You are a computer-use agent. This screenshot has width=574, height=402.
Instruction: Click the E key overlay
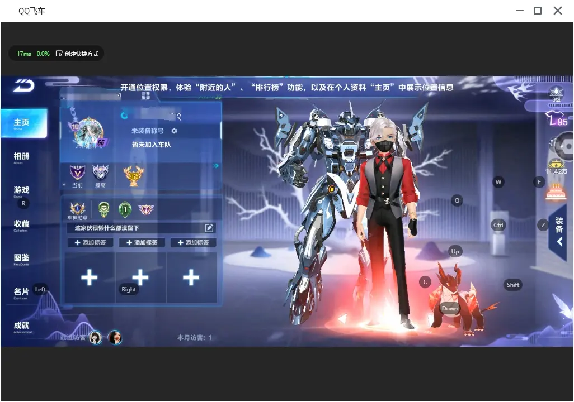coord(539,182)
